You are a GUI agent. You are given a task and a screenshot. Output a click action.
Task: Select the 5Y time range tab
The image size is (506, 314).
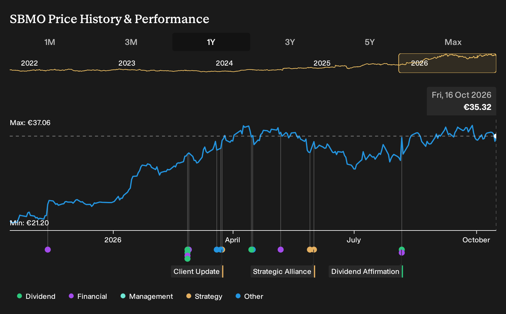[370, 42]
